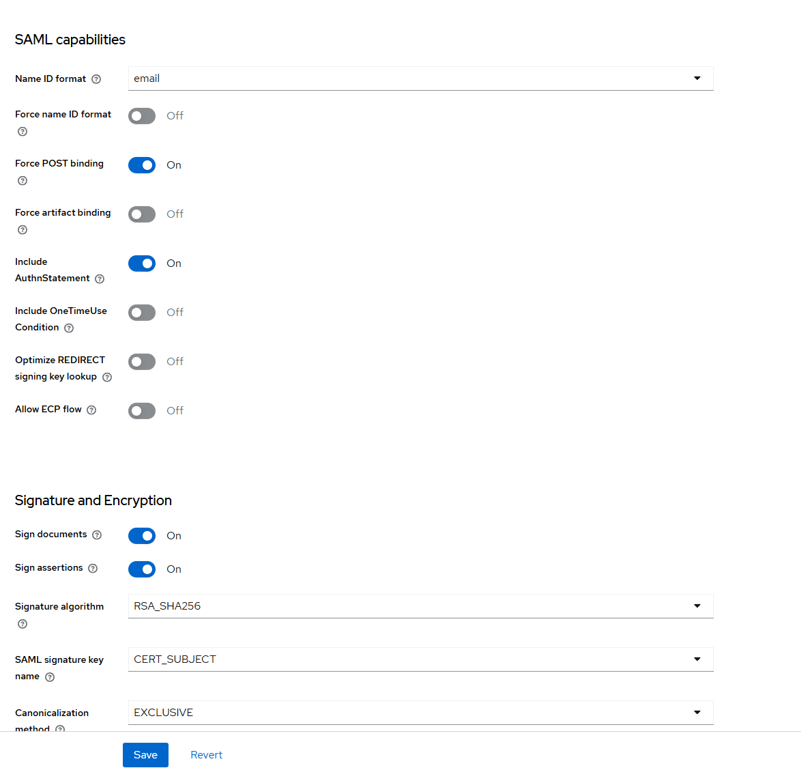Open help for Name ID format
This screenshot has width=801, height=768.
coord(96,79)
